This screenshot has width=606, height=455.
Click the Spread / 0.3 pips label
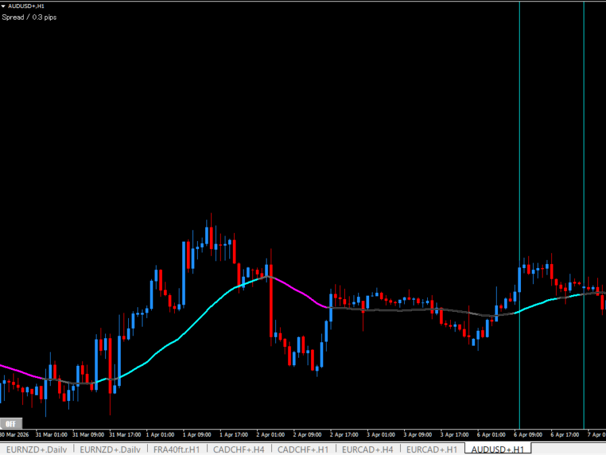click(29, 17)
